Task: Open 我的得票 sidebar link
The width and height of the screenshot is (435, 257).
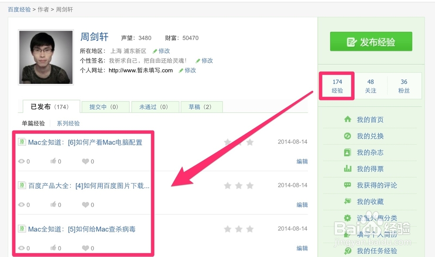Action: (x=370, y=169)
